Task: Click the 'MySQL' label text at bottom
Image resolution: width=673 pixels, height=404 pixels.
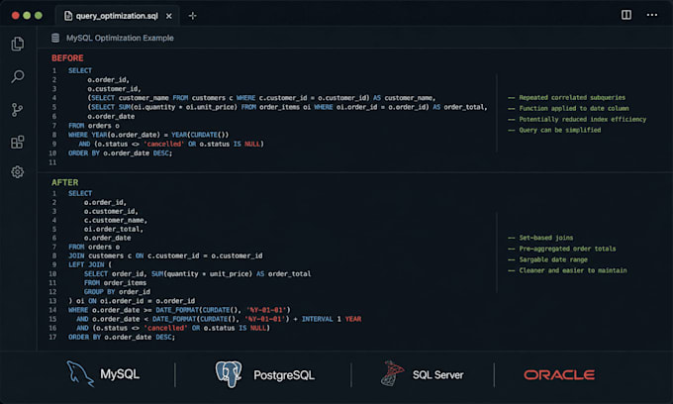Action: (120, 374)
